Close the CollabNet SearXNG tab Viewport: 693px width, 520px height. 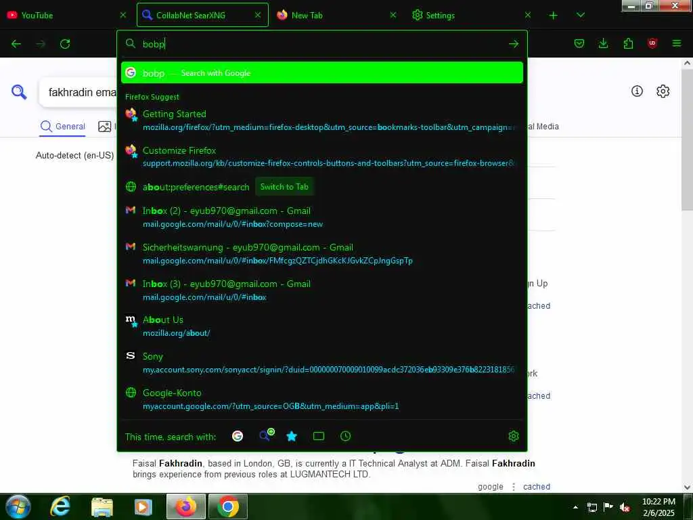pyautogui.click(x=258, y=15)
